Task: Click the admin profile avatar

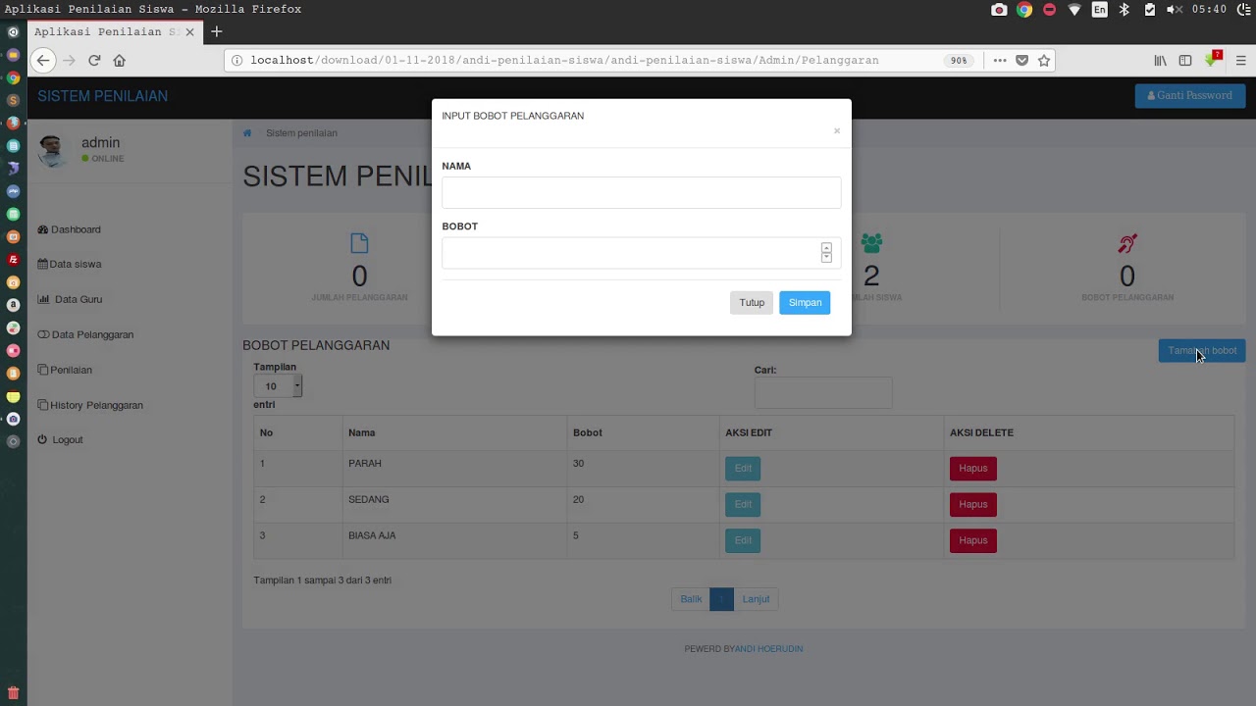Action: 53,150
